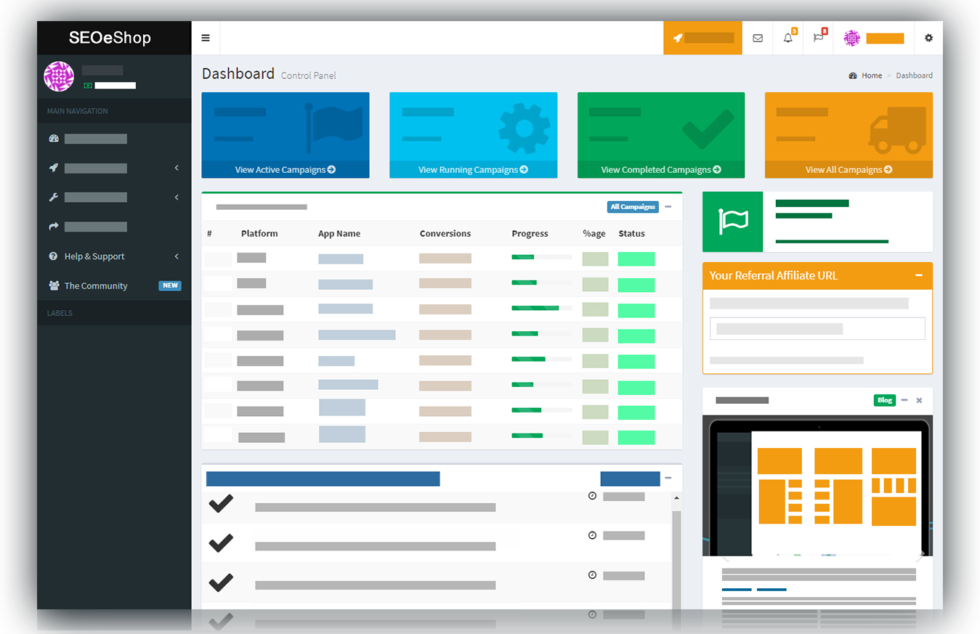This screenshot has height=634, width=980.
Task: Click View Active Campaigns
Action: 286,169
